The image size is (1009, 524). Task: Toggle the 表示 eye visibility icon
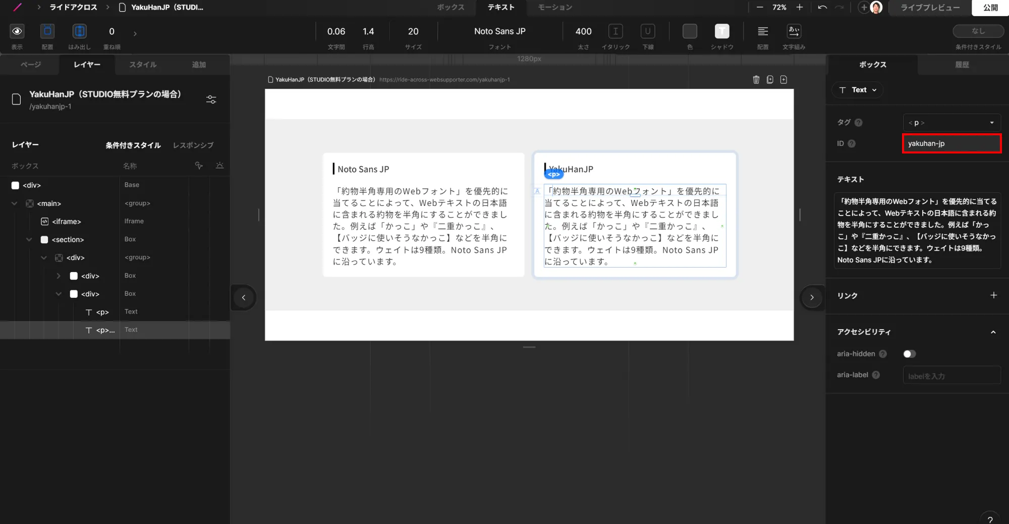tap(17, 31)
